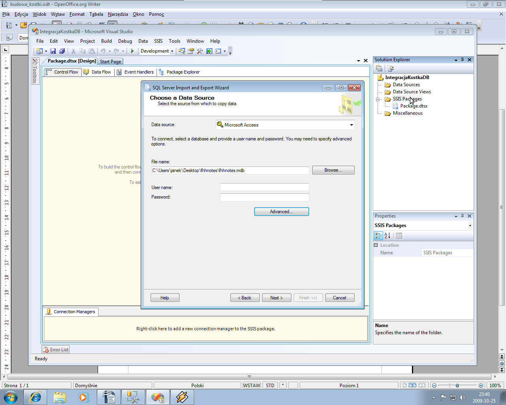Click the Save All icon in Visual Studio toolbar
This screenshot has width=506, height=405.
coord(62,51)
